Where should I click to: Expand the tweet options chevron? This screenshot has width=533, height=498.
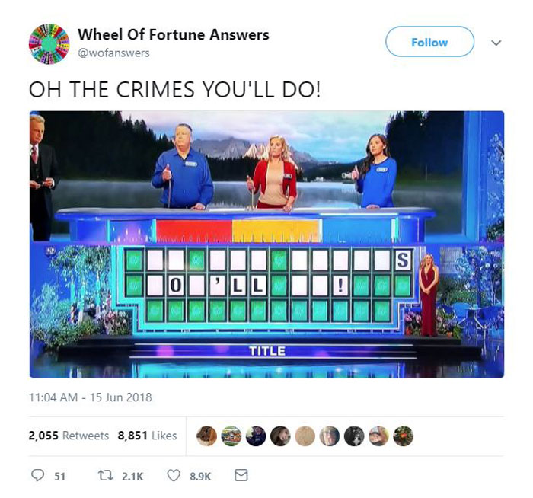click(x=496, y=43)
